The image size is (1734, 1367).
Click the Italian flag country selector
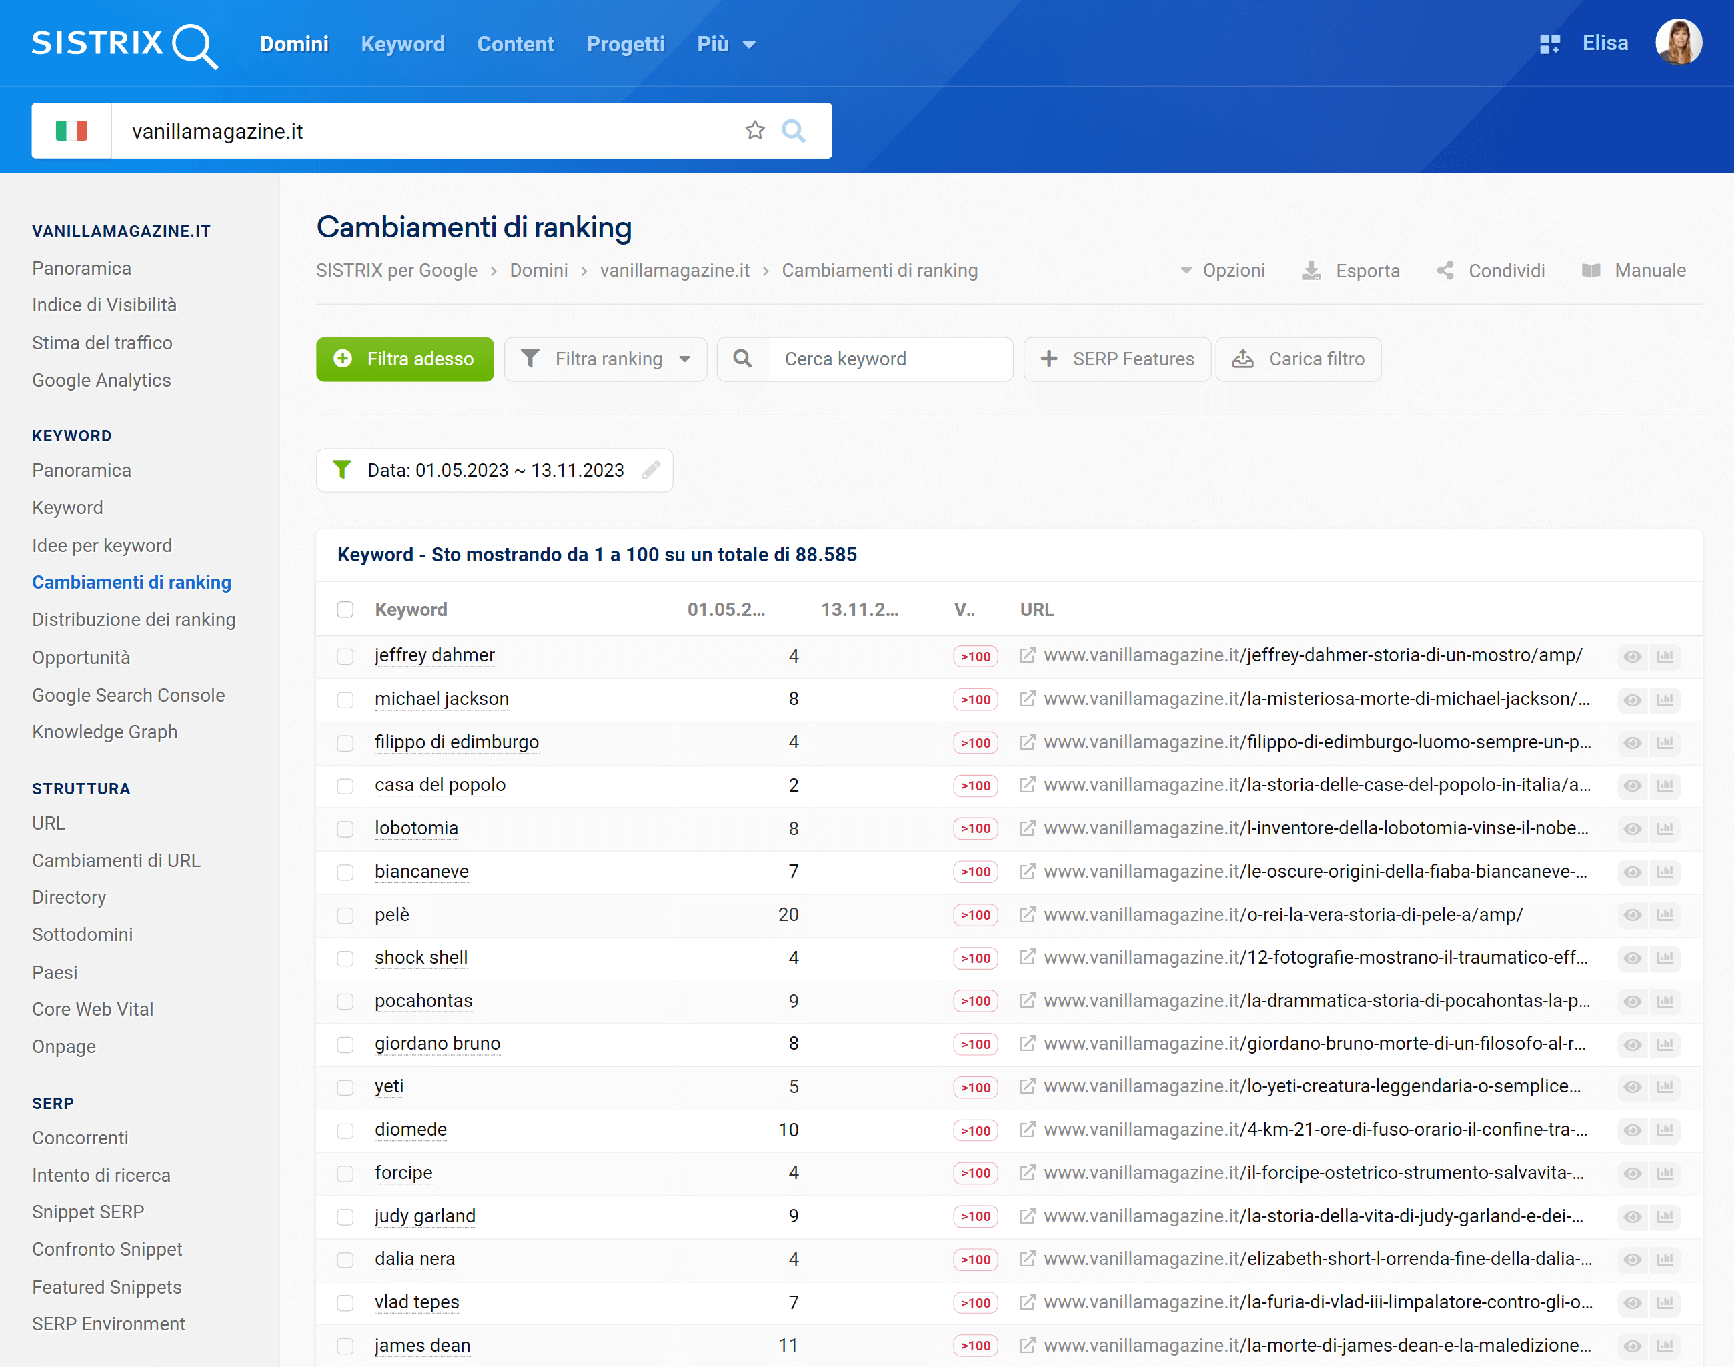71,131
